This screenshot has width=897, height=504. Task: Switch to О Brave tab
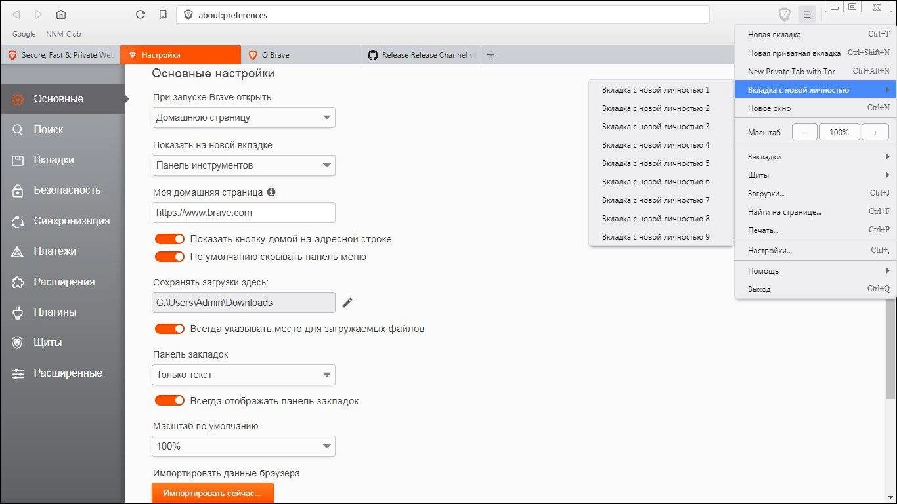(x=301, y=55)
